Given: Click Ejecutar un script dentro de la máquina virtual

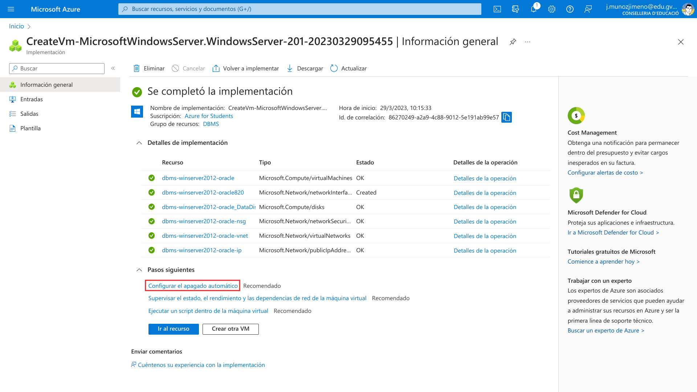Looking at the screenshot, I should [208, 311].
